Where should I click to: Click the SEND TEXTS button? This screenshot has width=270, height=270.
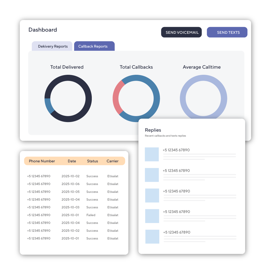227,32
